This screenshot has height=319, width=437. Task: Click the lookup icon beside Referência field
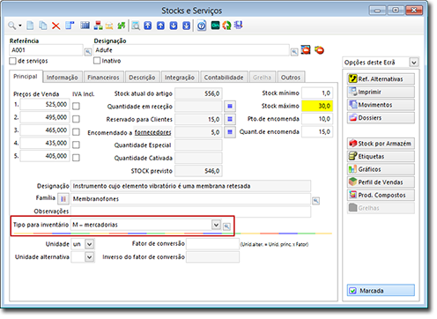(x=88, y=52)
